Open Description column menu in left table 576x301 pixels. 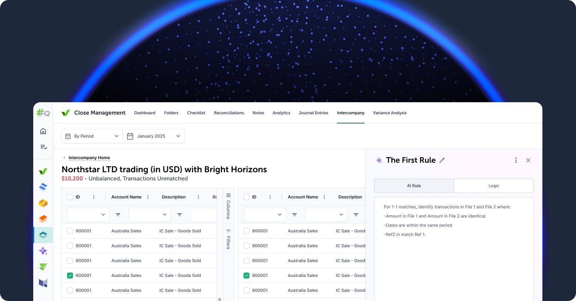[198, 197]
